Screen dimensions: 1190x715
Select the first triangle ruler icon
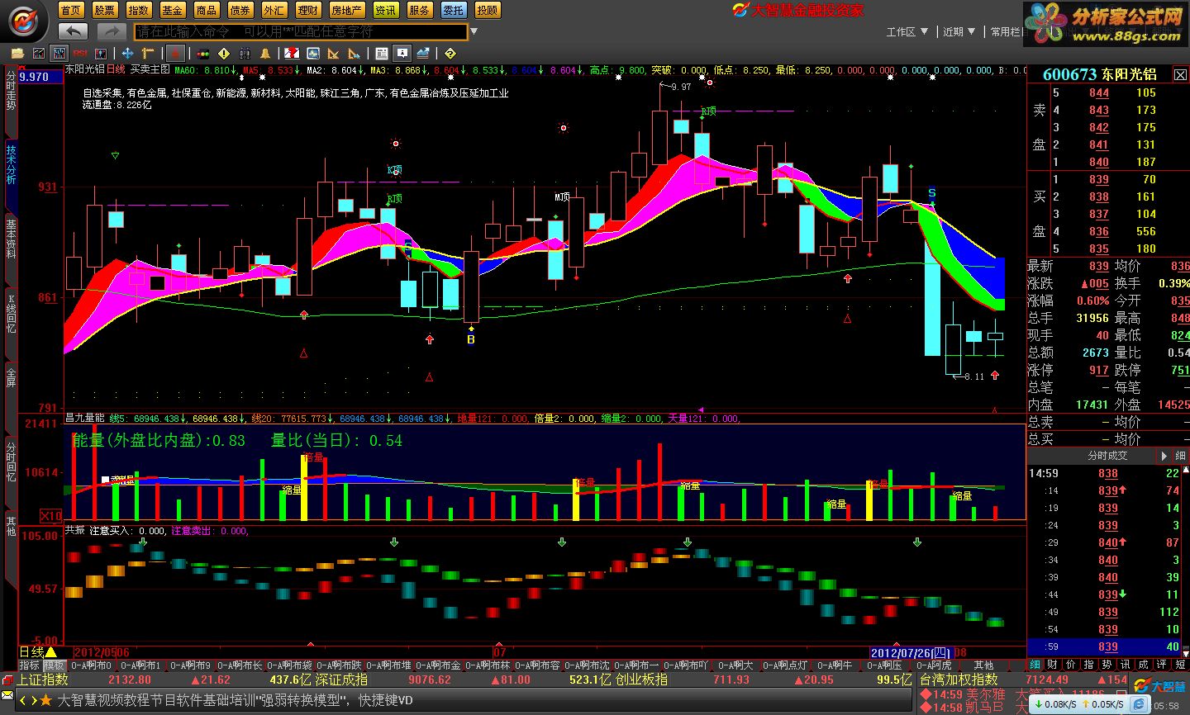(333, 54)
